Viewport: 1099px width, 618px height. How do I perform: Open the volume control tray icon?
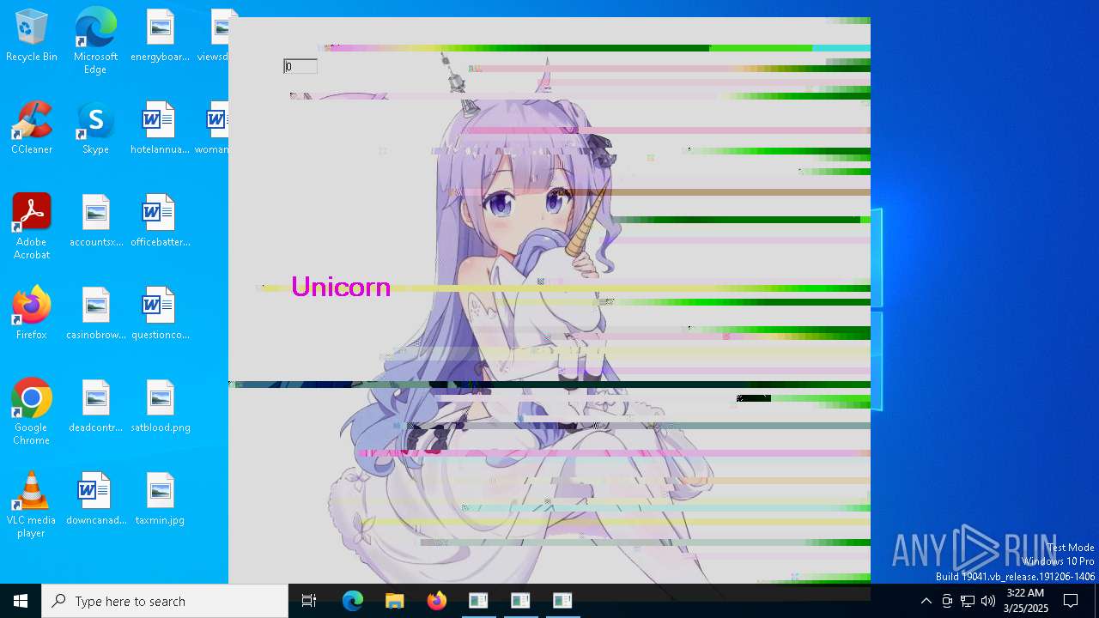(988, 601)
